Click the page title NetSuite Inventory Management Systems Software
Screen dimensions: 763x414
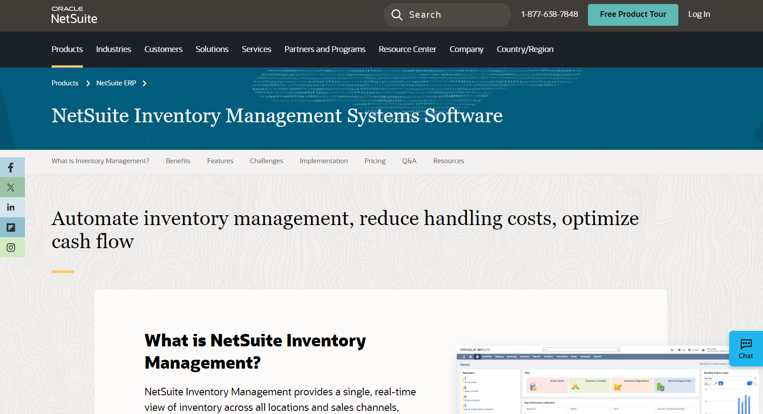coord(277,116)
